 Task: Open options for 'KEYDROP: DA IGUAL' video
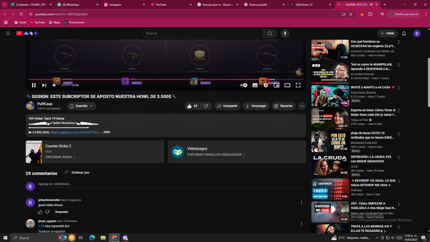[x=399, y=181]
